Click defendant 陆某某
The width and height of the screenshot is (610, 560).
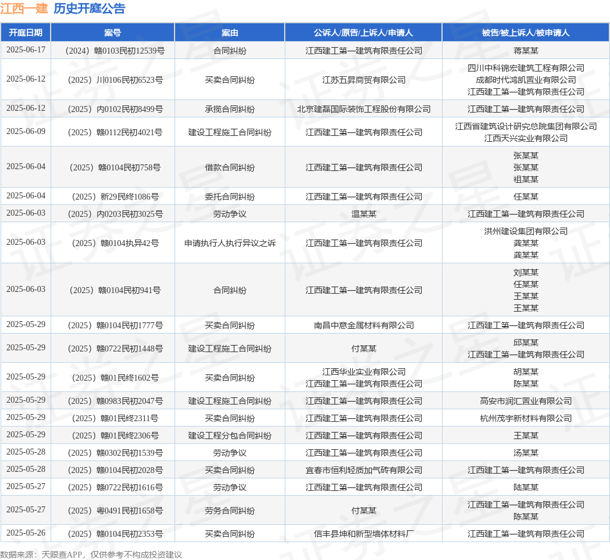point(525,487)
